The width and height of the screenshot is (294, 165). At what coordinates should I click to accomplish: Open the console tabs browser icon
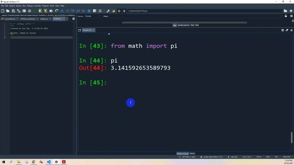pos(79,30)
